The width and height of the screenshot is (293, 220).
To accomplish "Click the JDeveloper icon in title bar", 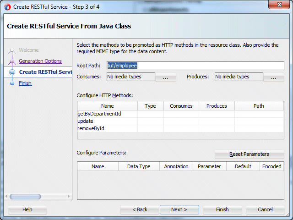I will 7,7.
